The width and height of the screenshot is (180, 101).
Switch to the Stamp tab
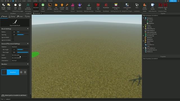[12, 17]
